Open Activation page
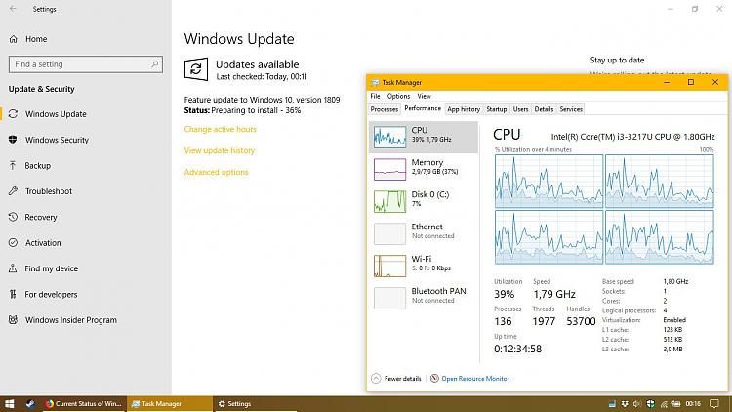This screenshot has width=732, height=412. 43,243
